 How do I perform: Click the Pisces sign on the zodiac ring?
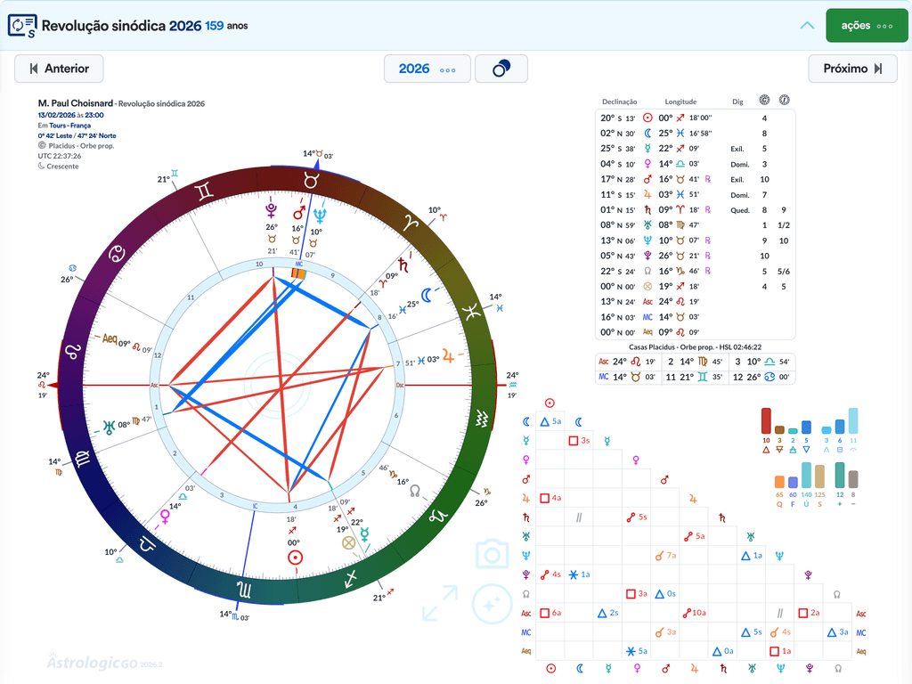coord(471,312)
